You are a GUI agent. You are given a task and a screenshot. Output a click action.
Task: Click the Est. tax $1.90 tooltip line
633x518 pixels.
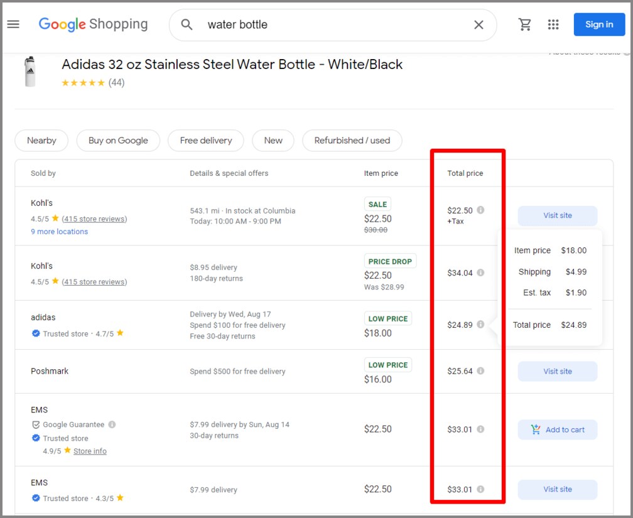pos(555,293)
